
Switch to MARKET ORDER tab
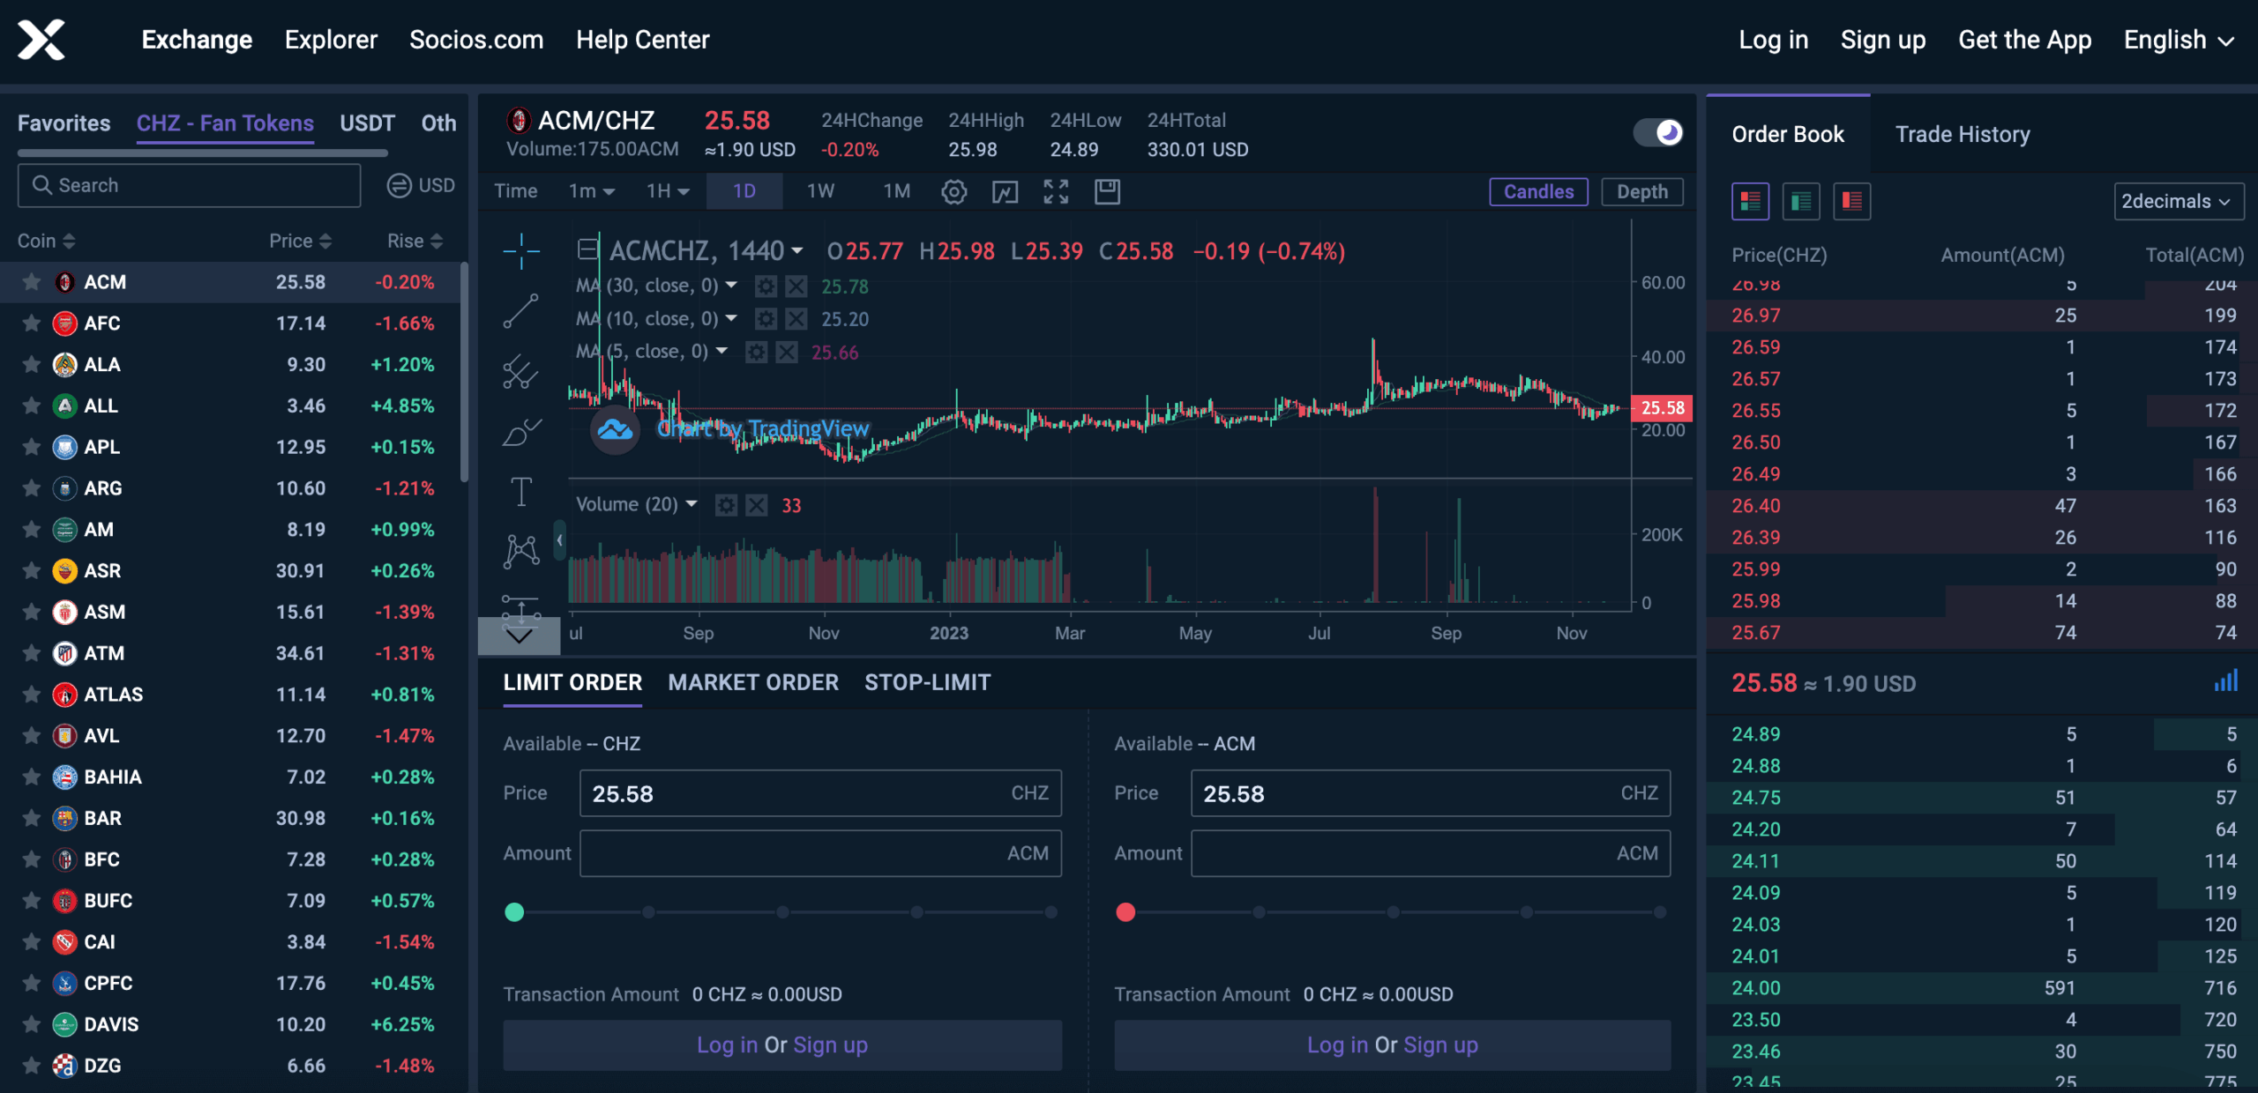point(753,682)
